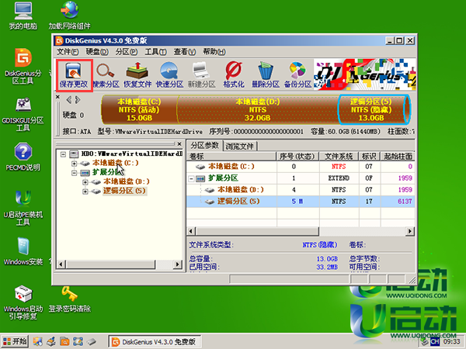This screenshot has height=349, width=466.
Task: Click first quick launch icon in taskbar
Action: pyautogui.click(x=38, y=341)
